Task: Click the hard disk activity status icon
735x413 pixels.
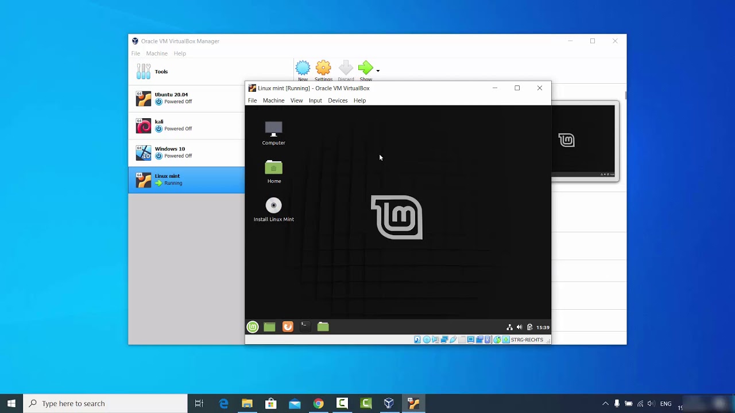Action: pyautogui.click(x=417, y=340)
